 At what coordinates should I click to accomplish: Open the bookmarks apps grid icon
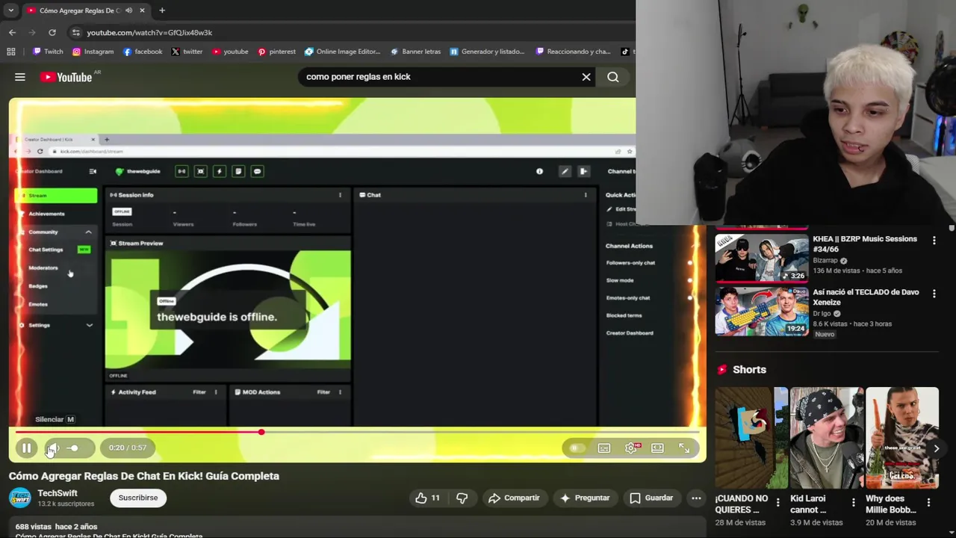10,52
